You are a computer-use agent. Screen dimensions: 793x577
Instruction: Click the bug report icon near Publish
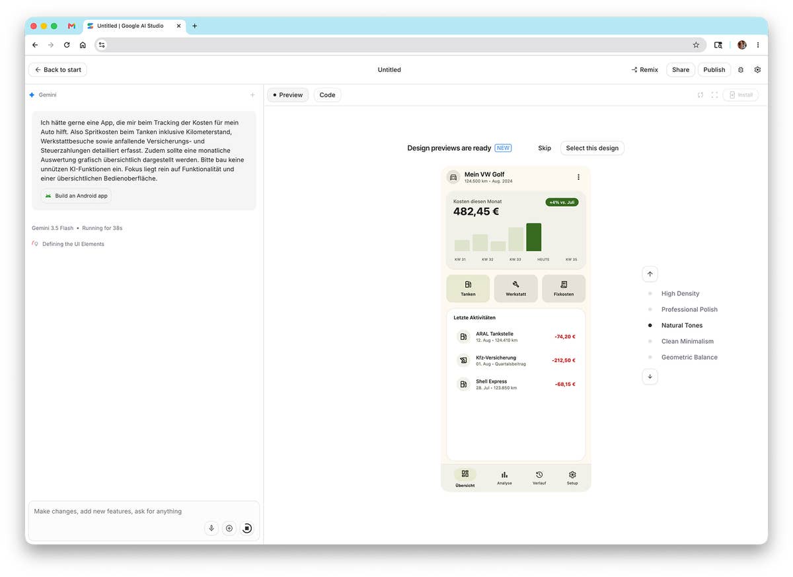click(x=741, y=69)
